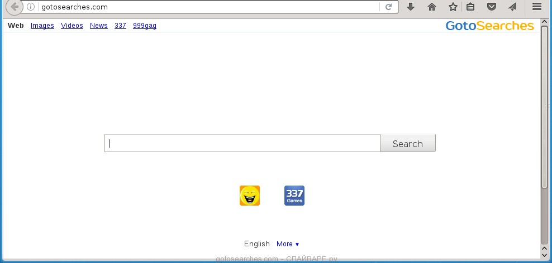The image size is (552, 263).
Task: Save page to Pocket icon
Action: coord(491,7)
